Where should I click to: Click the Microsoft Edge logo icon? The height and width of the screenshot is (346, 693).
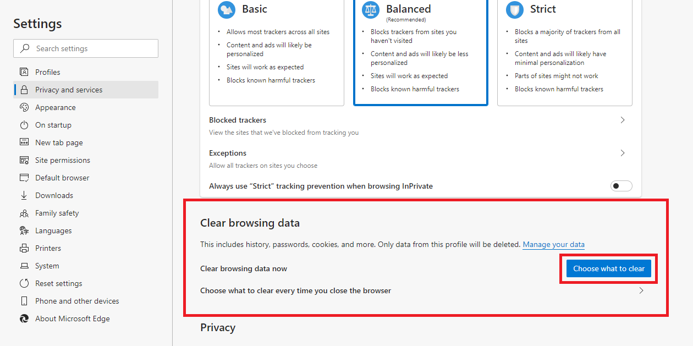click(24, 318)
